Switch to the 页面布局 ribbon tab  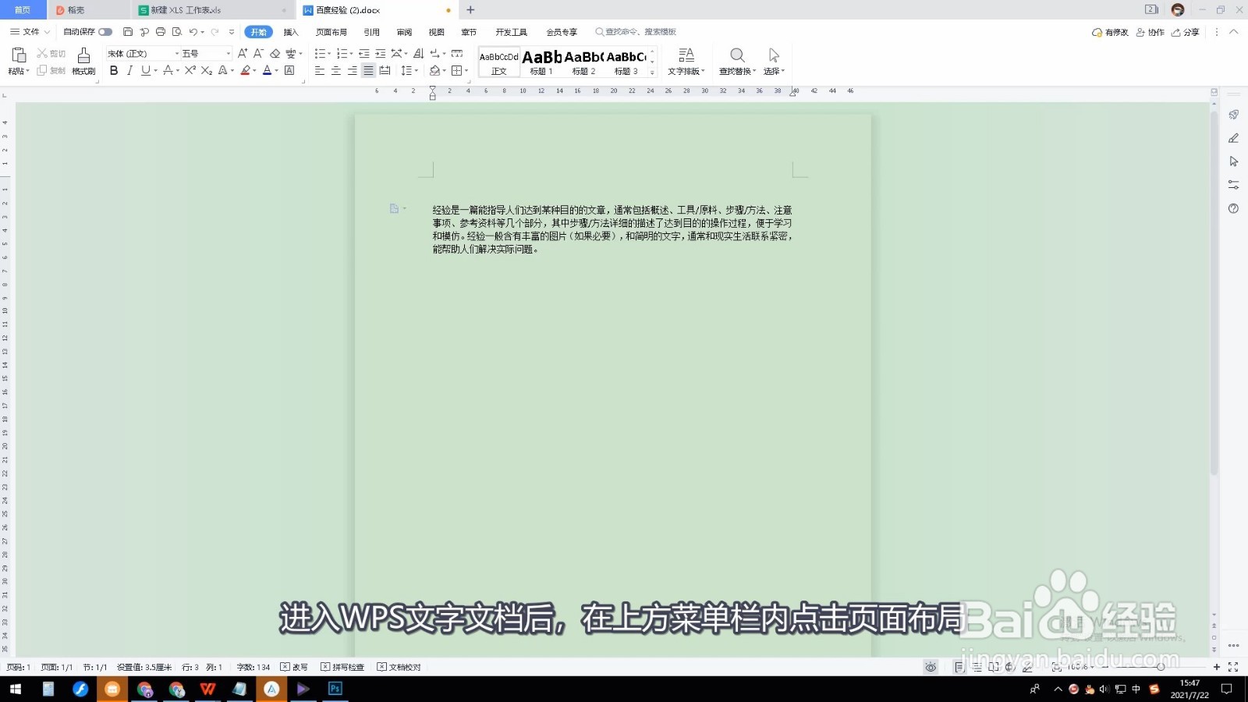[x=331, y=32]
